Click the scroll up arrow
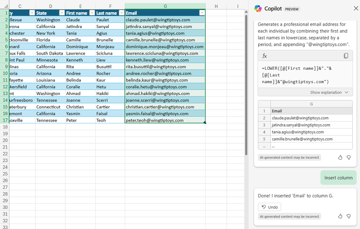This screenshot has height=229, width=360. [x=246, y=12]
